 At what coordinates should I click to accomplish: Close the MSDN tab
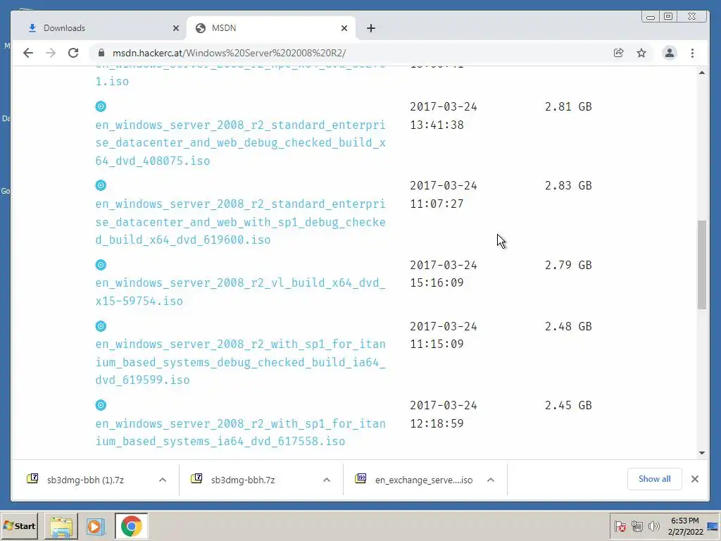click(x=344, y=28)
